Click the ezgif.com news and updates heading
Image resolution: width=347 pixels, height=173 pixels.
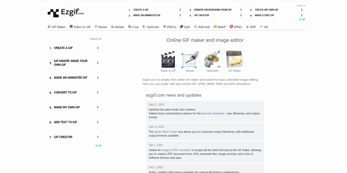pyautogui.click(x=174, y=95)
